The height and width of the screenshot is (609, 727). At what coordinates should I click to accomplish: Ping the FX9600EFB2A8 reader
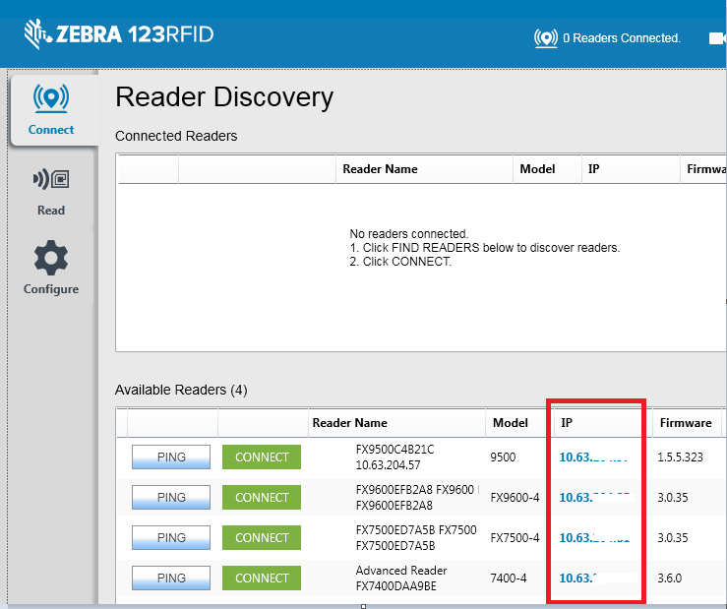(171, 498)
